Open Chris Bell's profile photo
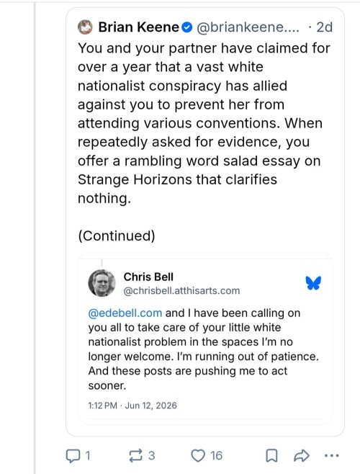The image size is (360, 474). point(102,283)
